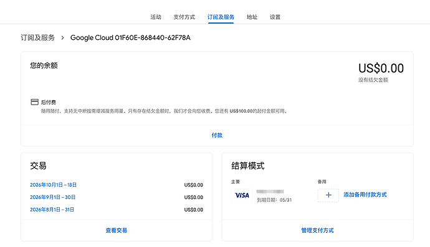The width and height of the screenshot is (430, 247).
Task: Click the 付款 link
Action: [x=217, y=135]
